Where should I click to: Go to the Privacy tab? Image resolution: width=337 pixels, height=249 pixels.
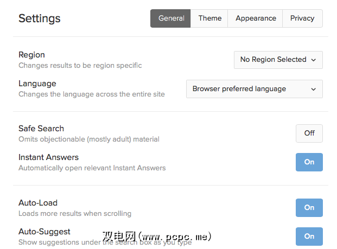click(x=302, y=18)
